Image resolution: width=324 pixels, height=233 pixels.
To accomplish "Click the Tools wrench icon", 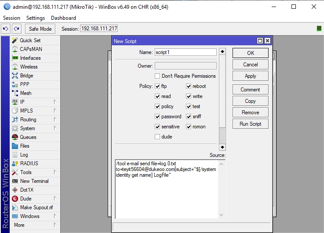I will click(15, 172).
